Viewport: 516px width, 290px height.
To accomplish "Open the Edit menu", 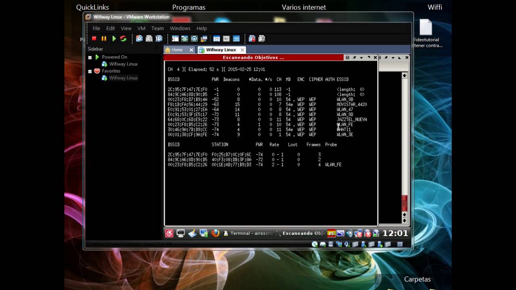I will [x=110, y=28].
